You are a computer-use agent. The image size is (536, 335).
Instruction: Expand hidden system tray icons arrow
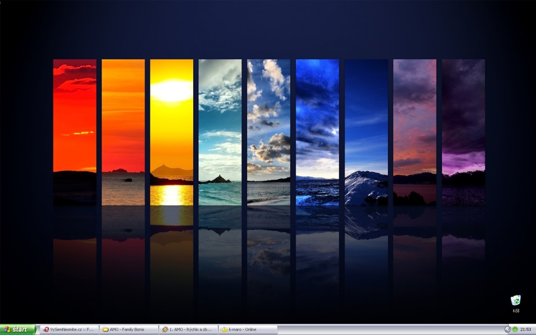pyautogui.click(x=508, y=330)
